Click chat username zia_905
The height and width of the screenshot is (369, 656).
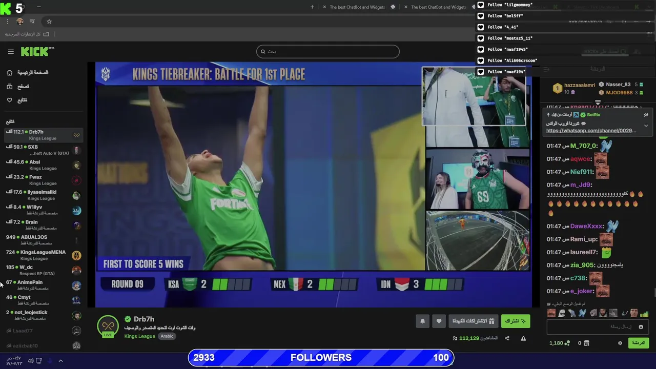tap(583, 265)
